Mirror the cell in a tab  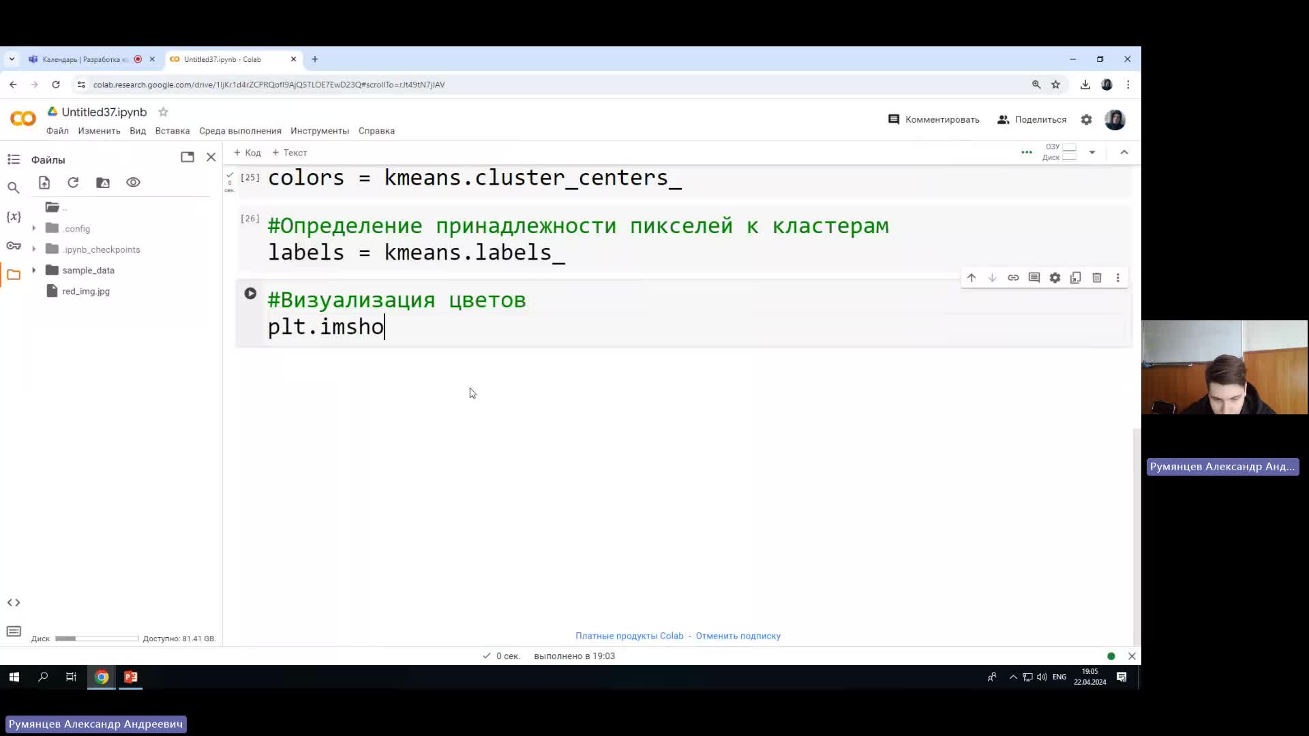1076,278
